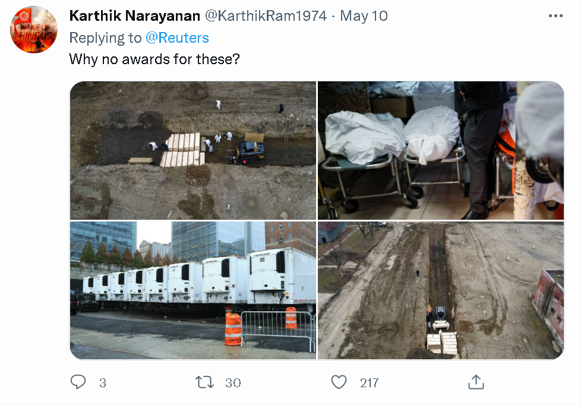Click the @KarthikRam1974 handle
Image resolution: width=587 pixels, height=408 pixels.
click(x=266, y=16)
